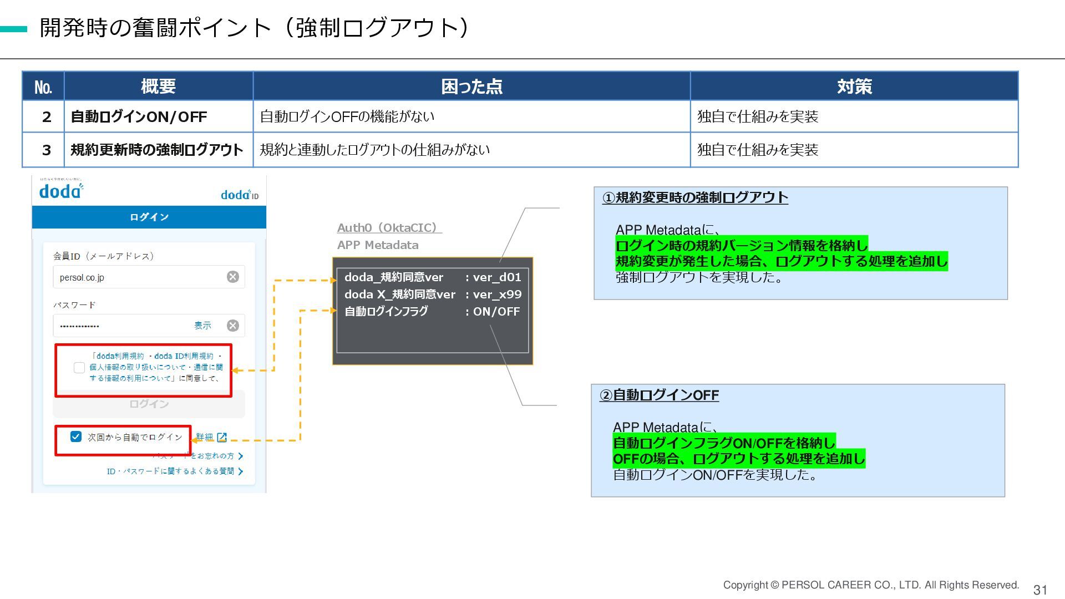Select 独自で仕組みを実装 in row 3
This screenshot has width=1065, height=599.
point(854,150)
